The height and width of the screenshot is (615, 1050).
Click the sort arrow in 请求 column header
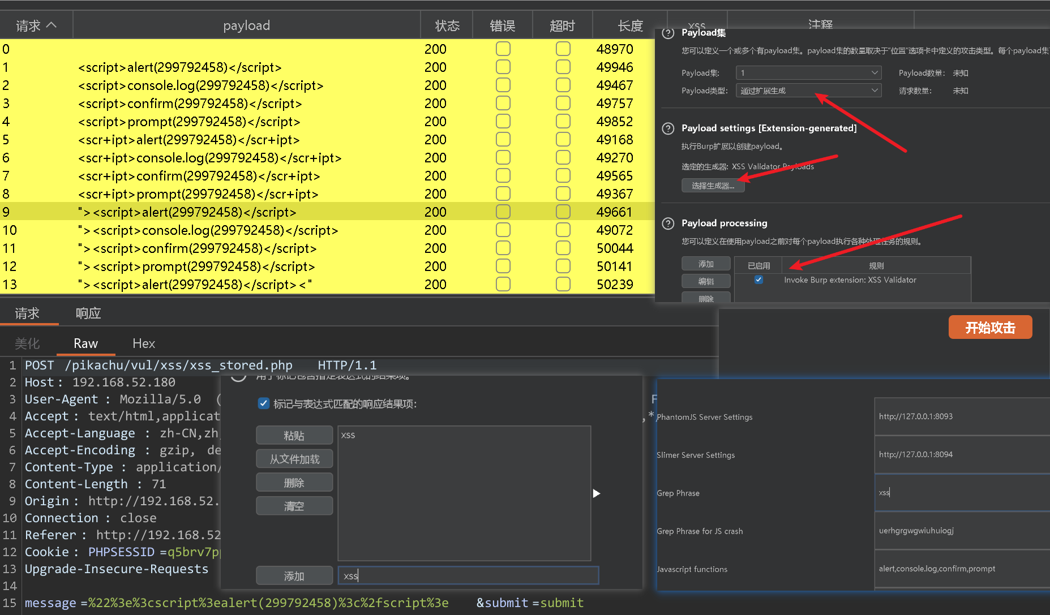click(52, 25)
